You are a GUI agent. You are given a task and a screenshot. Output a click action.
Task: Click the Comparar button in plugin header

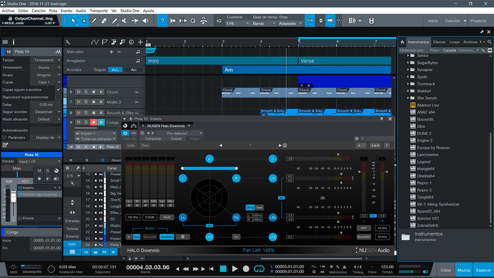point(153,139)
